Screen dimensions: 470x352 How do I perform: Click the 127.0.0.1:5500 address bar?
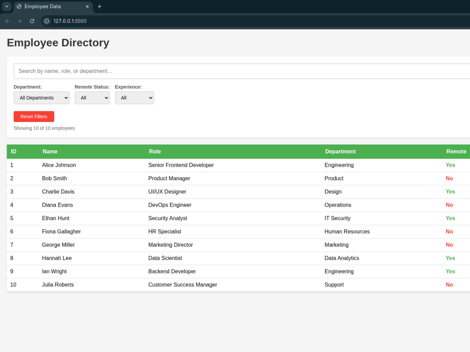[70, 21]
